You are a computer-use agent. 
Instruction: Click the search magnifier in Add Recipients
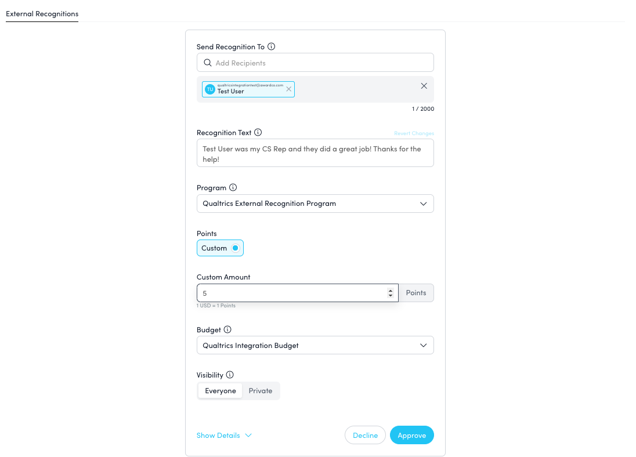pos(207,63)
